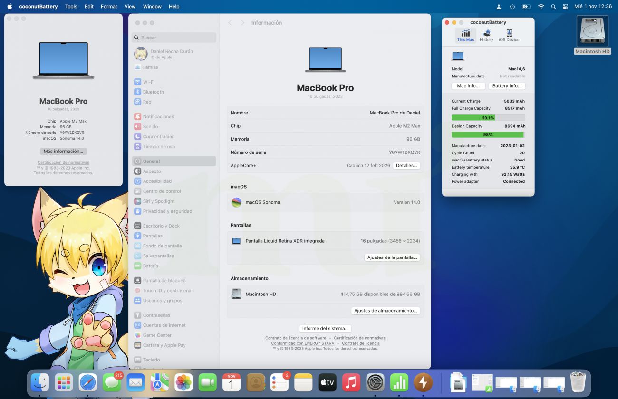Click the Ajustes de almacenamiento... button
Image resolution: width=618 pixels, height=399 pixels.
pos(386,311)
